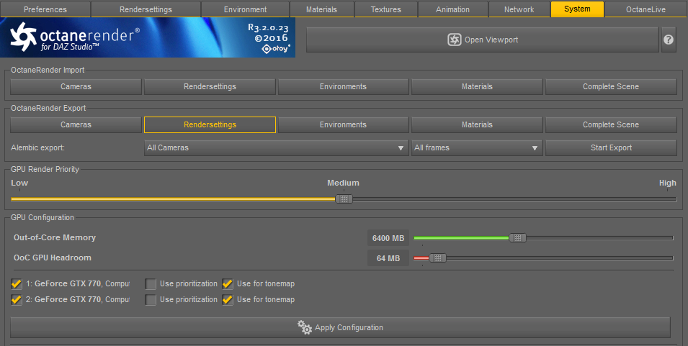Image resolution: width=688 pixels, height=346 pixels.
Task: Enable Use prioritization for GPU 2
Action: pyautogui.click(x=151, y=299)
